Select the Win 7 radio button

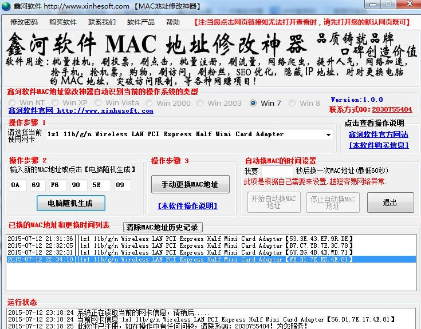click(x=265, y=103)
